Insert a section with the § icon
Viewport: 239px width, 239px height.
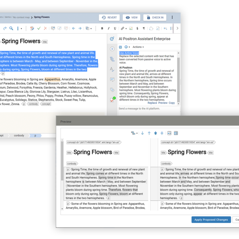pos(137,28)
